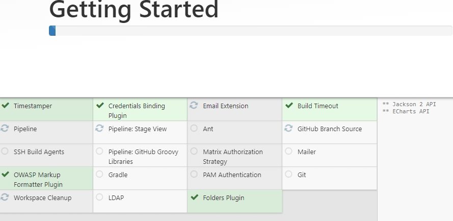
Task: Click the sync icon next to Pipeline
Action: (x=5, y=128)
